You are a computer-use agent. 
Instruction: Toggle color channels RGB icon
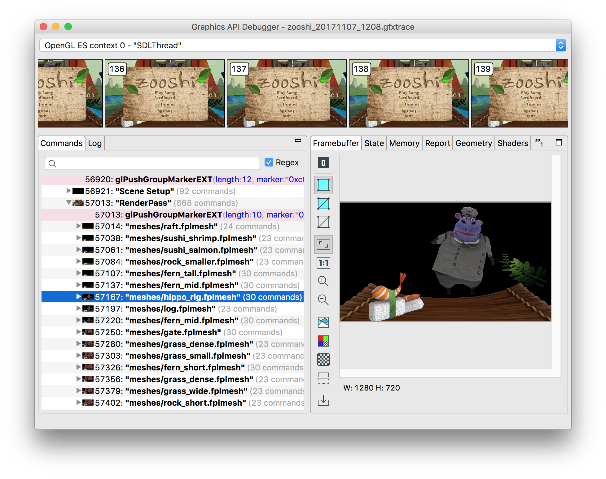pos(323,341)
